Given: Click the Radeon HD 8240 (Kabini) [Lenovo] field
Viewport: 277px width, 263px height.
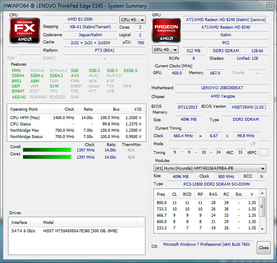Looking at the screenshot, I should pyautogui.click(x=226, y=19).
